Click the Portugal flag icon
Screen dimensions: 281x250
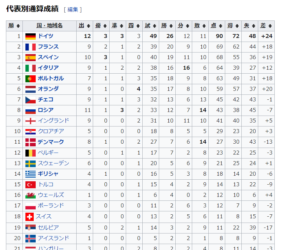pos(30,79)
